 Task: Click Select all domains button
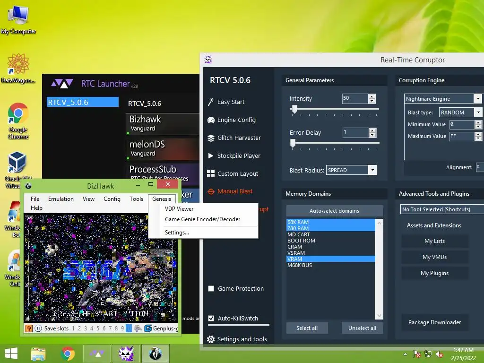click(x=307, y=328)
